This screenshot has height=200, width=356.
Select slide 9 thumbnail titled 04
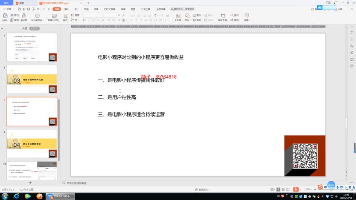(32, 144)
